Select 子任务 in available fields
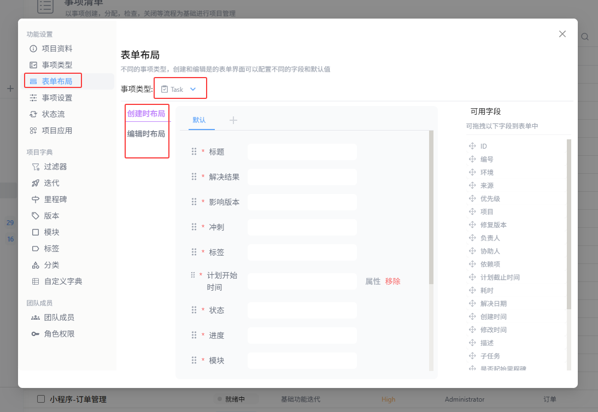Viewport: 598px width, 412px height. 490,356
